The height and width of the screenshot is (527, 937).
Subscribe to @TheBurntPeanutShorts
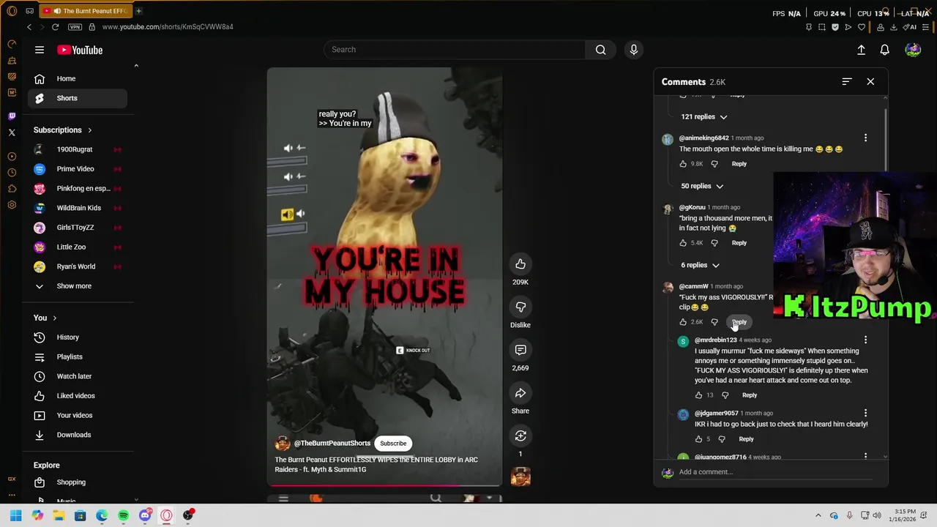point(393,444)
